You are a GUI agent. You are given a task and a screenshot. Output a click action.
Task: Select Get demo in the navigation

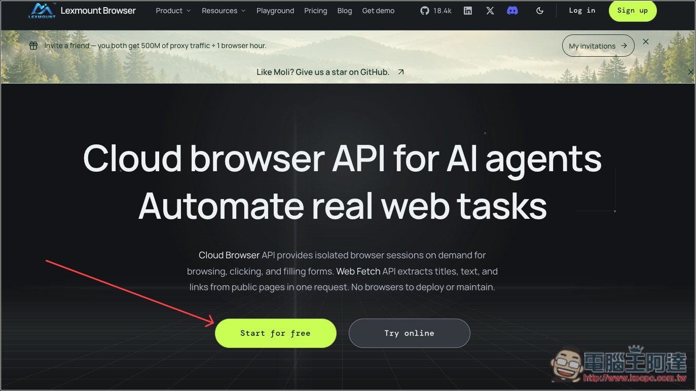point(378,11)
